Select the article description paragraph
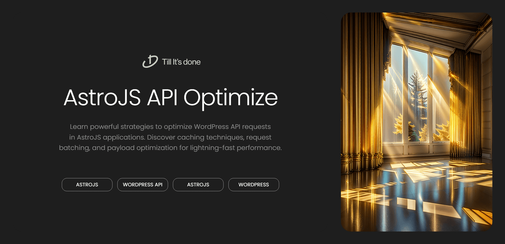The height and width of the screenshot is (244, 505). [x=170, y=137]
